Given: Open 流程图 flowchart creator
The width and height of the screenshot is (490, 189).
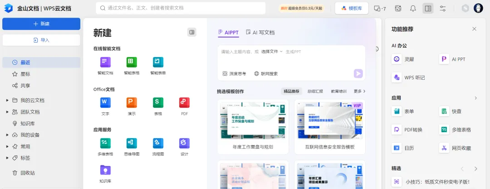Looking at the screenshot, I should (x=158, y=147).
